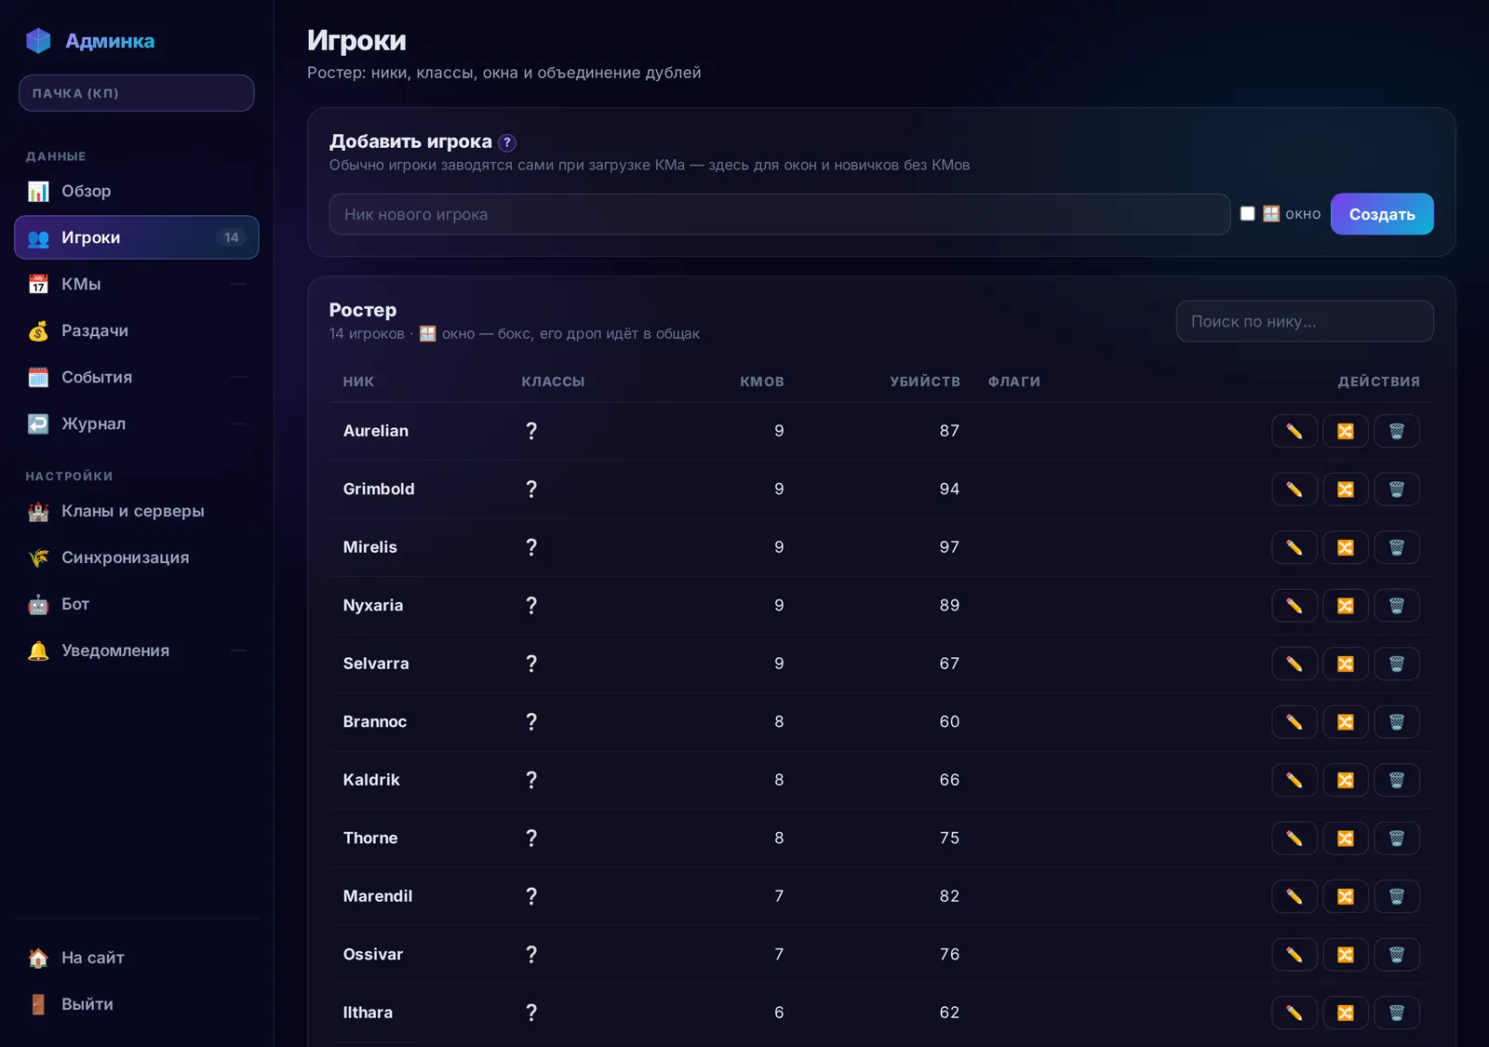Merge duplicates for Selvarra row
This screenshot has height=1047, width=1489.
1345,664
